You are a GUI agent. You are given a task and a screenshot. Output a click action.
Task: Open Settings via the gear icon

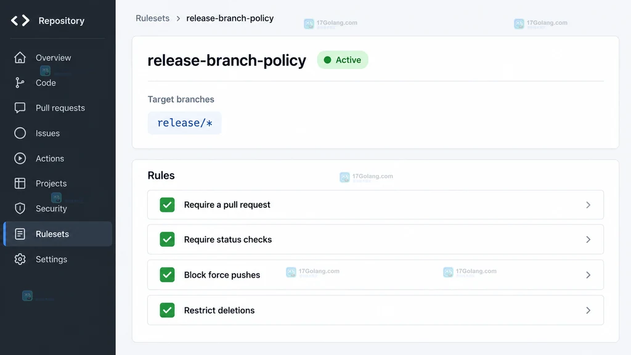[x=20, y=259]
